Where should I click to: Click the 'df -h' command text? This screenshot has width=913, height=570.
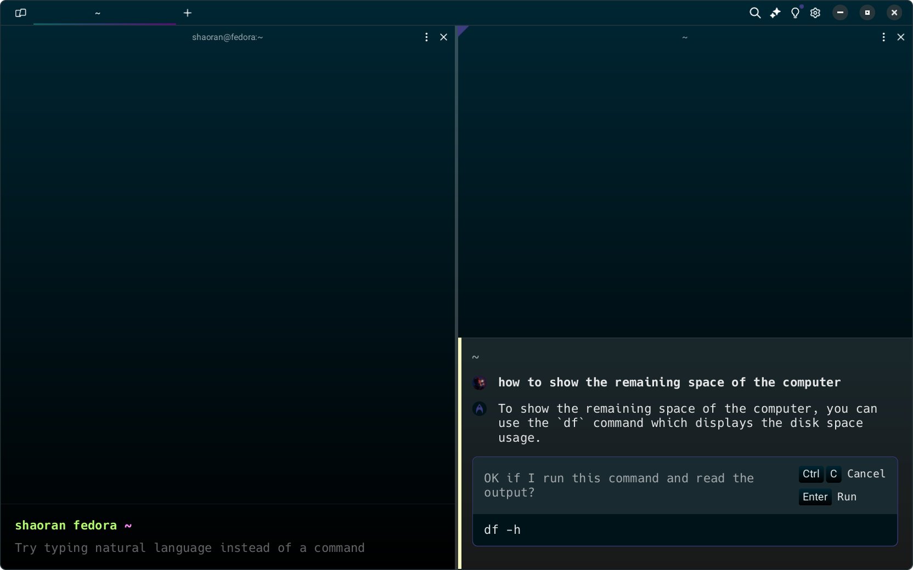coord(502,530)
